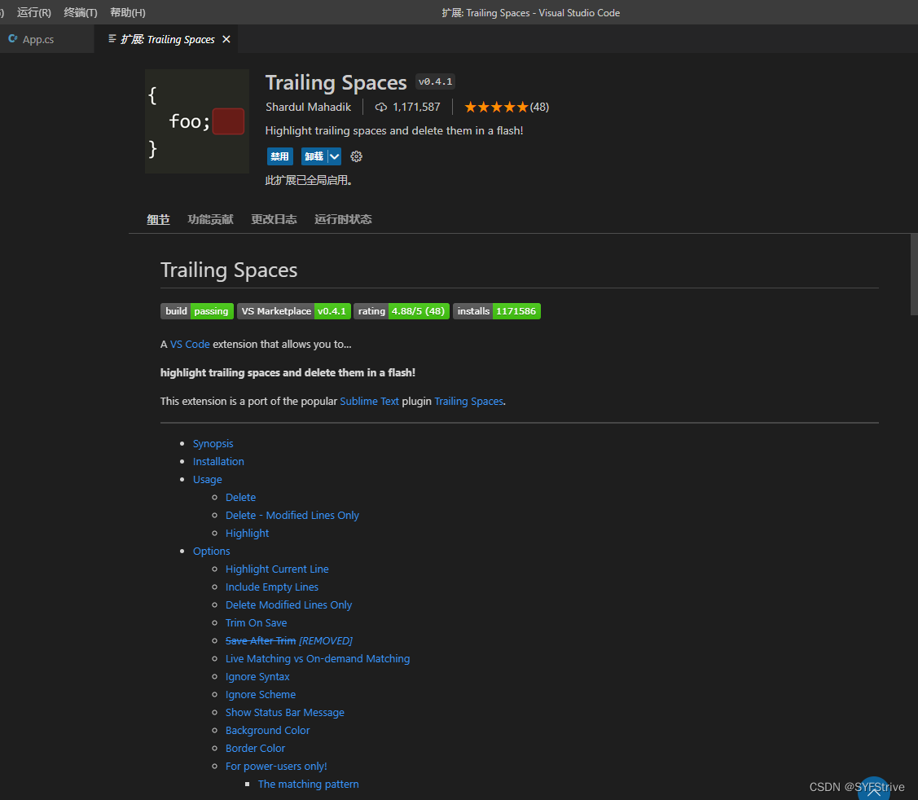918x800 pixels.
Task: Click the build passing badge
Action: pos(197,311)
